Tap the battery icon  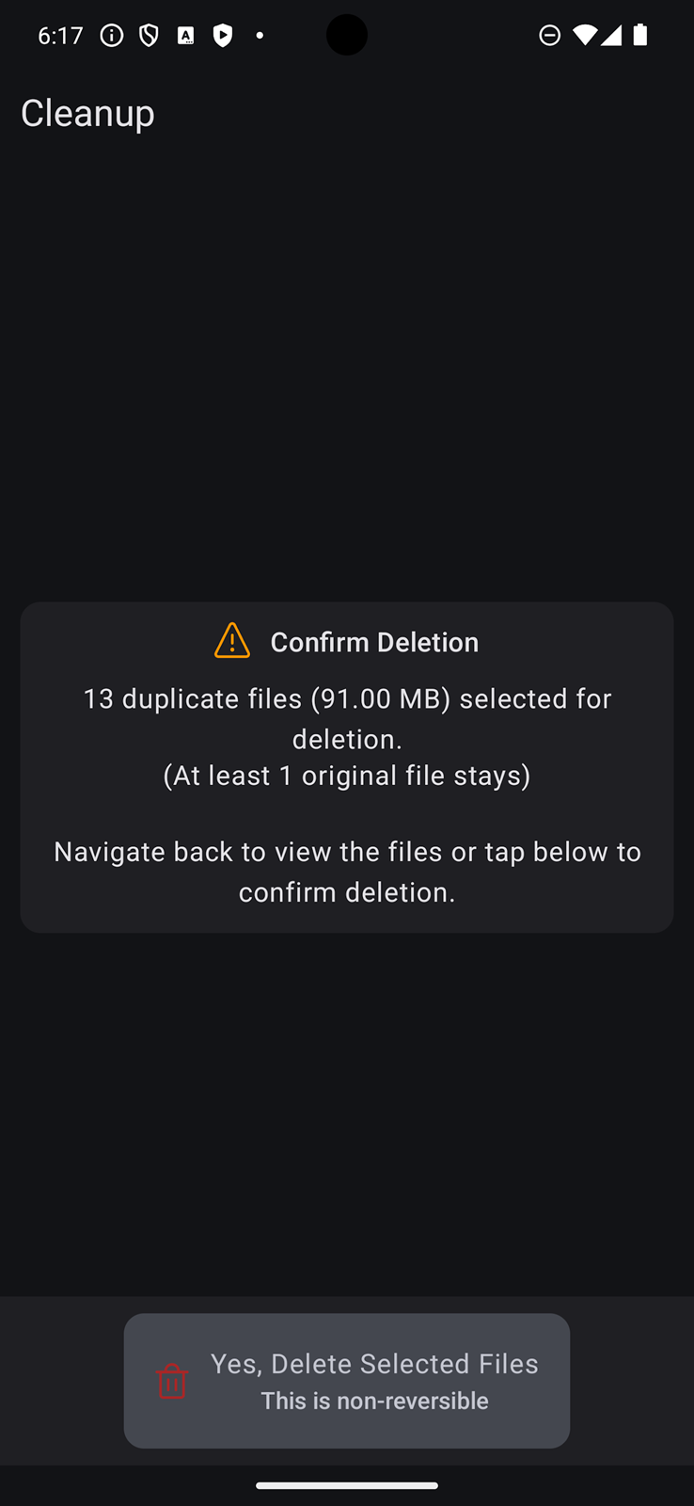(x=640, y=36)
